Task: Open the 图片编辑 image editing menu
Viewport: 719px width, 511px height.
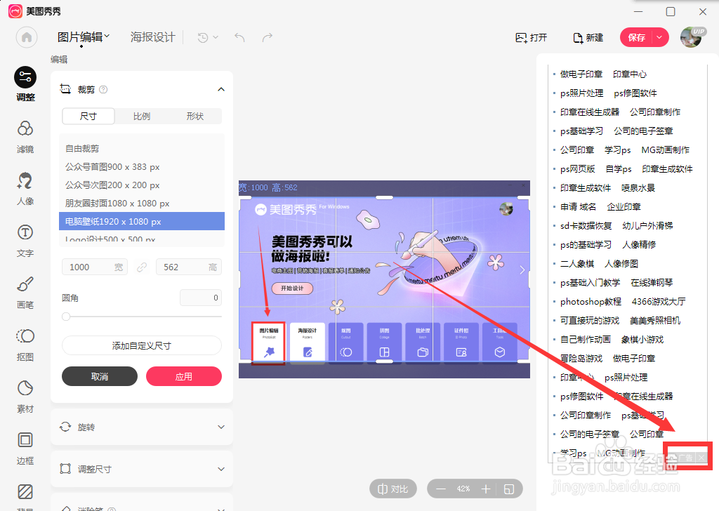Action: [x=84, y=37]
